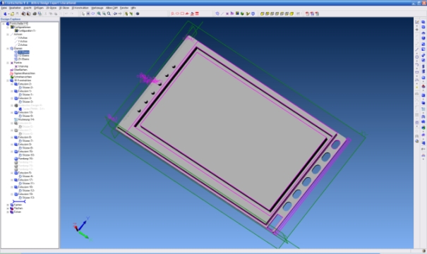Open the Datei menu
The width and height of the screenshot is (427, 254).
pyautogui.click(x=4, y=8)
